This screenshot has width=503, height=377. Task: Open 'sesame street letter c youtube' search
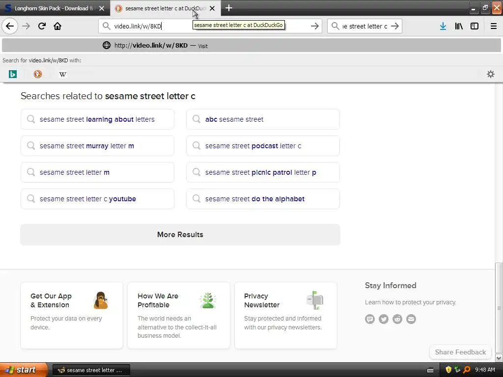click(97, 199)
